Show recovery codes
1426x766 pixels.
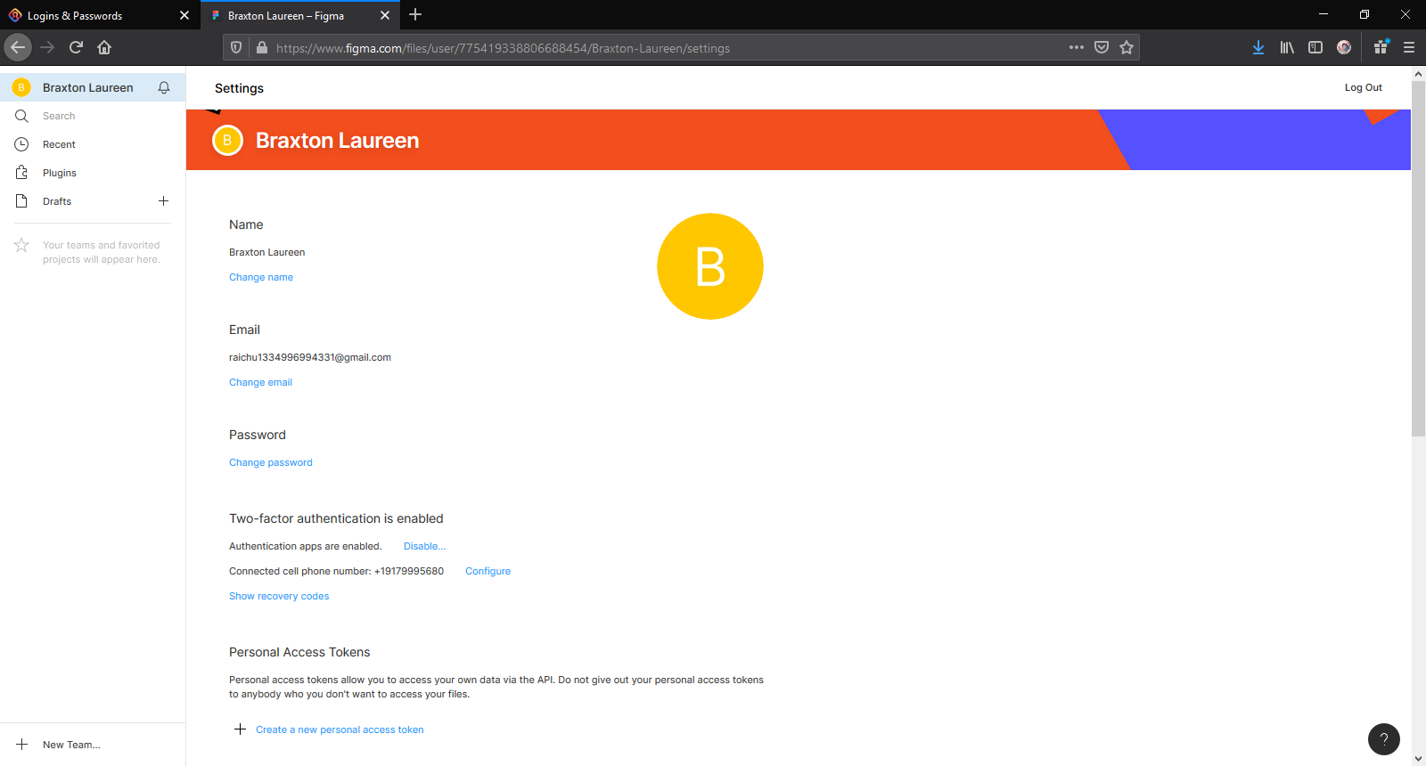279,596
